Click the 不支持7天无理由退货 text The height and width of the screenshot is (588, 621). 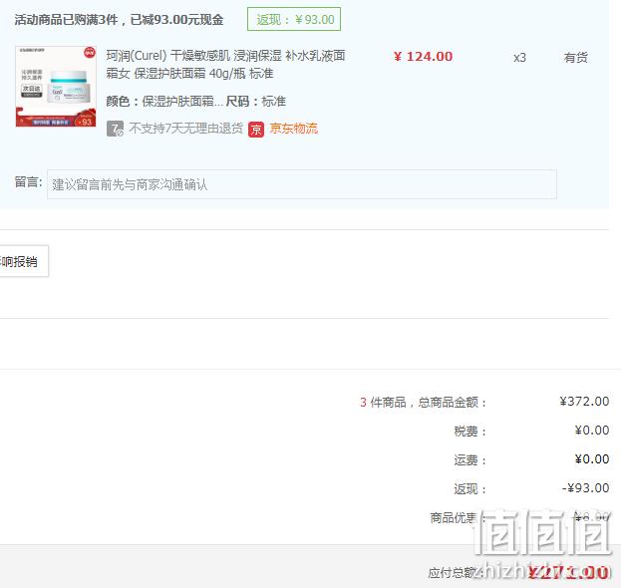point(185,129)
